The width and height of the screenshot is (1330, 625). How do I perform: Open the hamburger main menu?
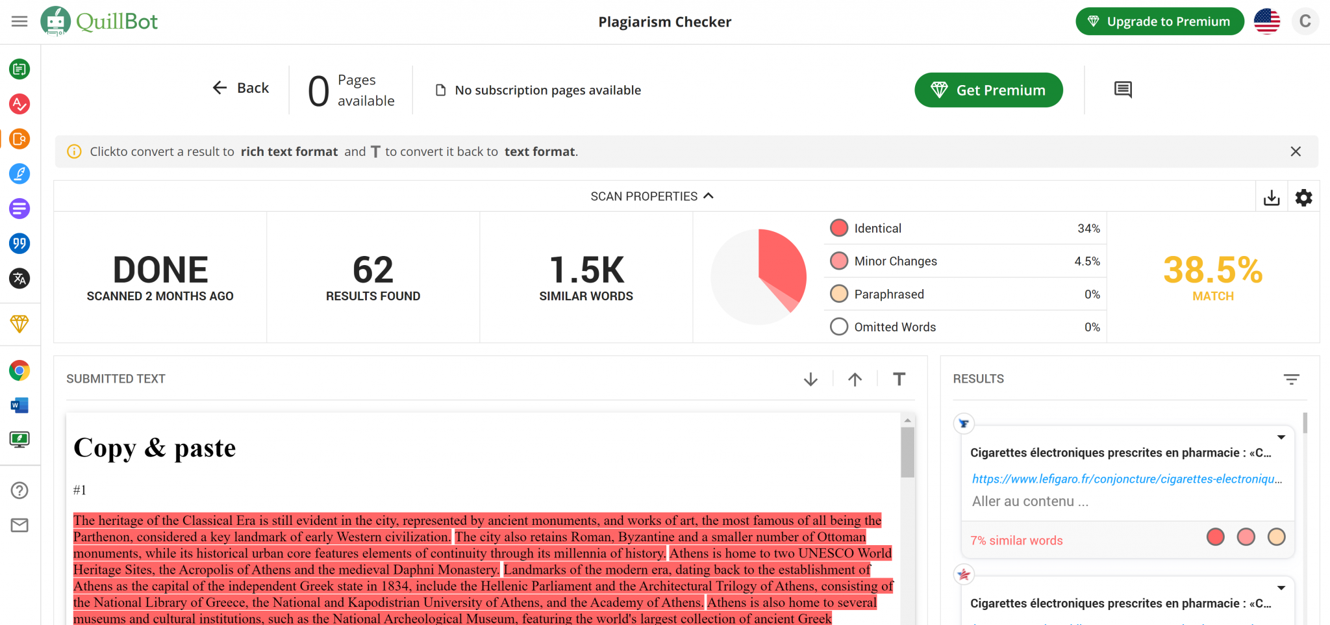click(x=19, y=21)
